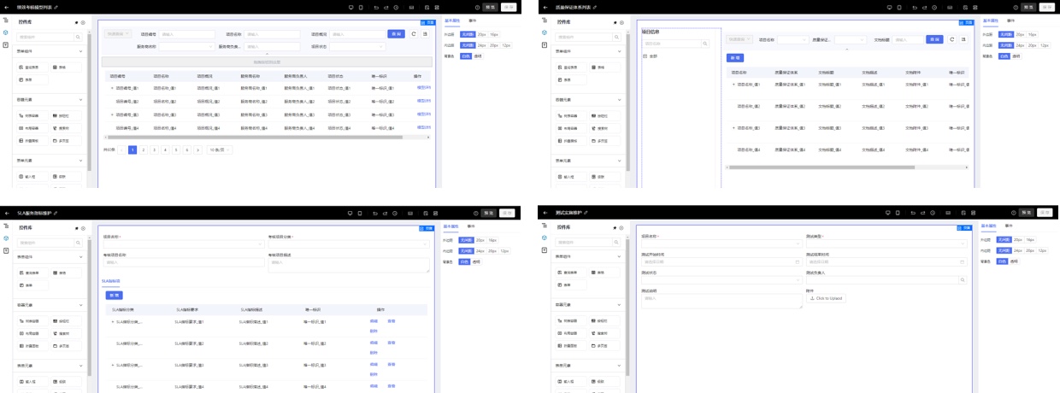Open the 10条/页 page size dropdown

[221, 150]
